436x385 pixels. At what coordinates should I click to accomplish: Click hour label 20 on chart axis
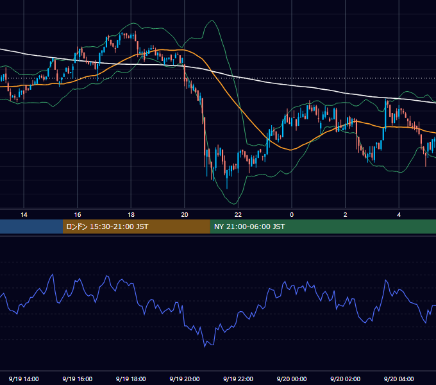[x=185, y=215]
